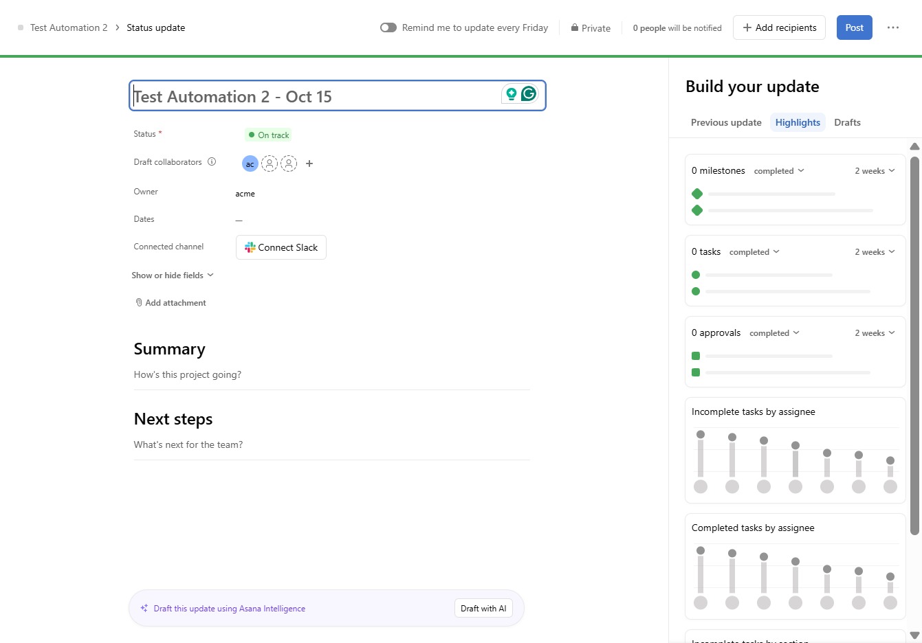The width and height of the screenshot is (922, 643).
Task: Click the Grammarly icon in title field
Action: click(529, 94)
